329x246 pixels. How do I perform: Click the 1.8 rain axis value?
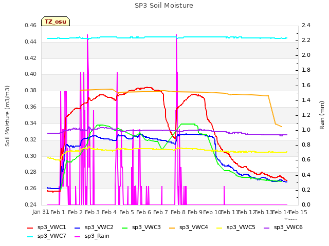306,70
